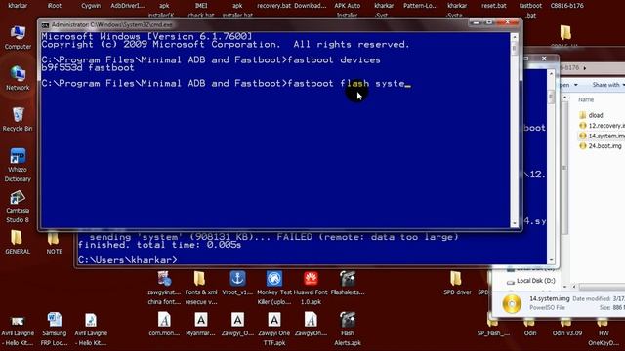Select the Huawei Font 1.0.apk icon

click(x=311, y=289)
